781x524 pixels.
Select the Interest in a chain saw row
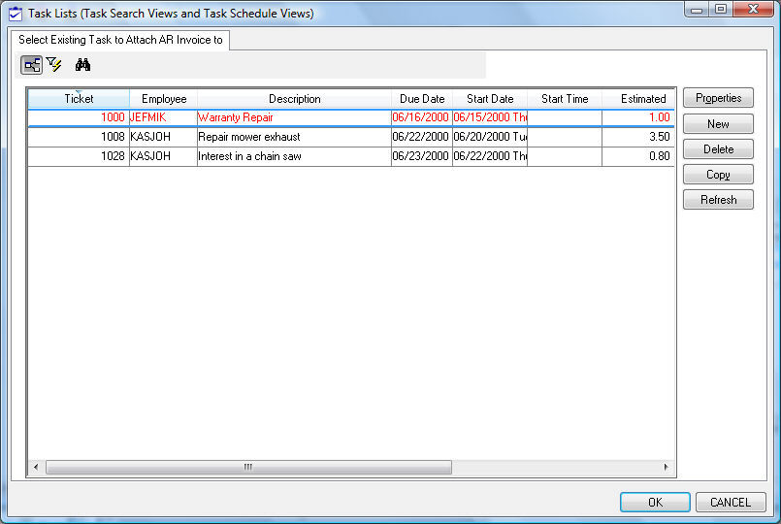pyautogui.click(x=293, y=156)
